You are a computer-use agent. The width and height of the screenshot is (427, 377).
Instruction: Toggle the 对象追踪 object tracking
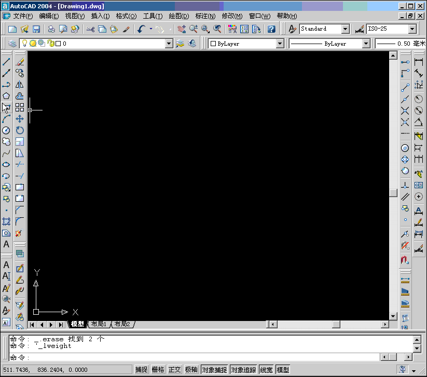[243, 370]
